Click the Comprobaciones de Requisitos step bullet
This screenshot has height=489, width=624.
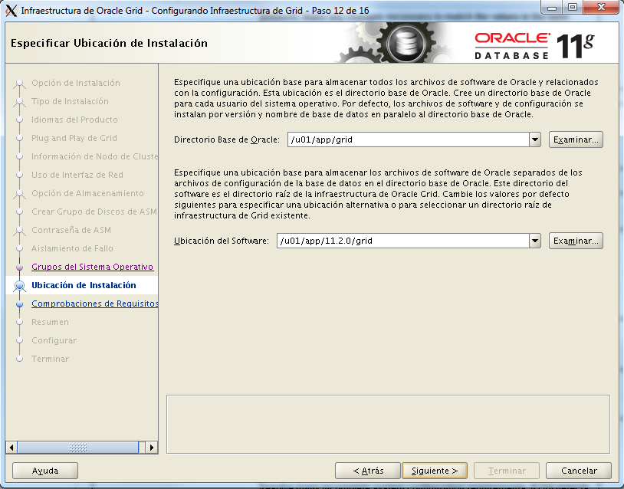[19, 304]
